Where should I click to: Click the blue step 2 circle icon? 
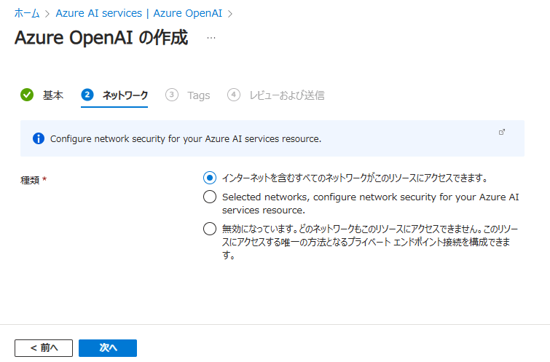coord(87,95)
